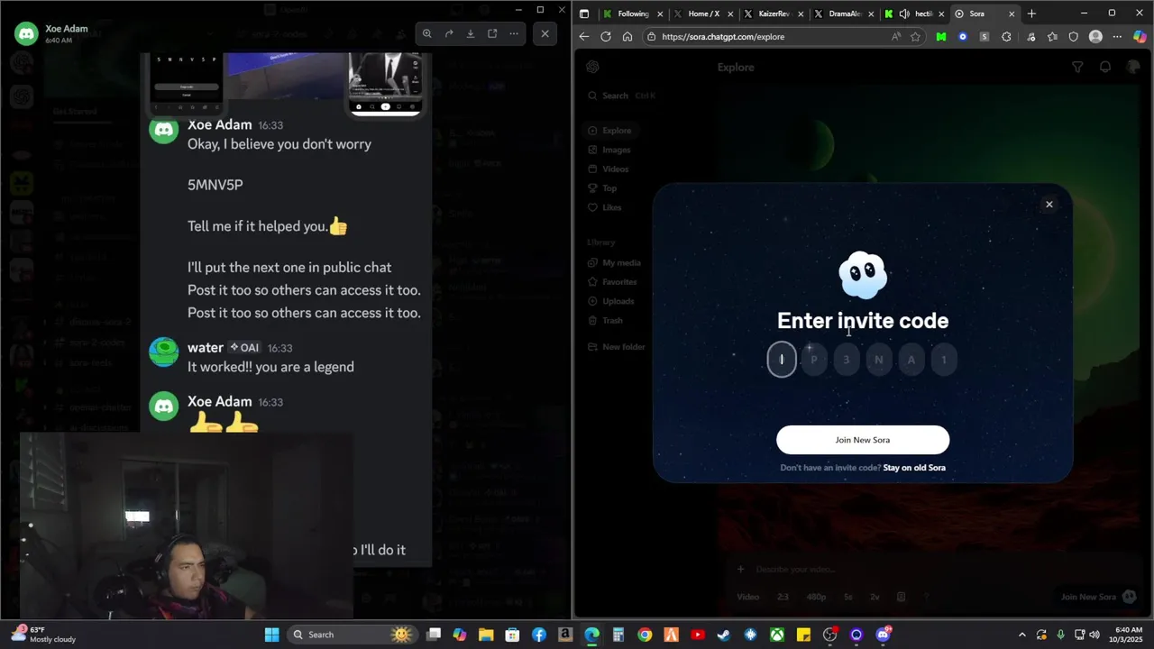Close the Discord image viewer

(x=545, y=33)
